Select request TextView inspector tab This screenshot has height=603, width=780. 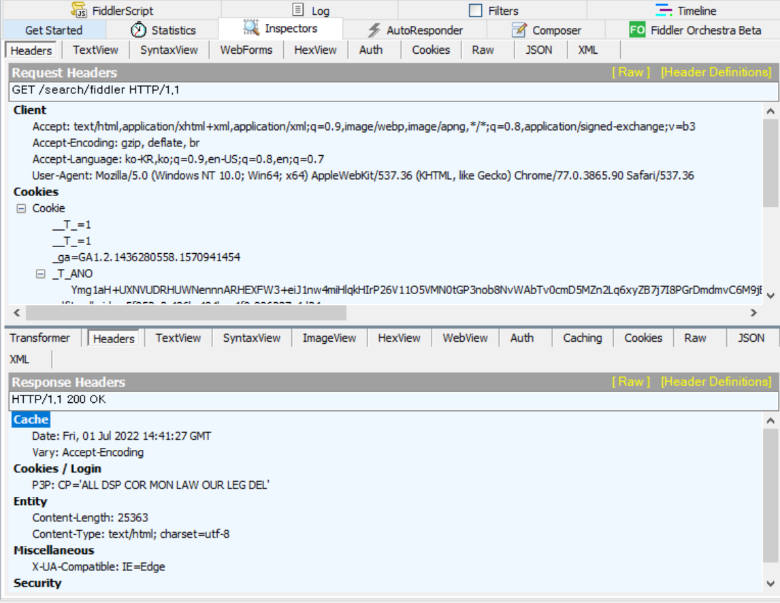[x=95, y=50]
